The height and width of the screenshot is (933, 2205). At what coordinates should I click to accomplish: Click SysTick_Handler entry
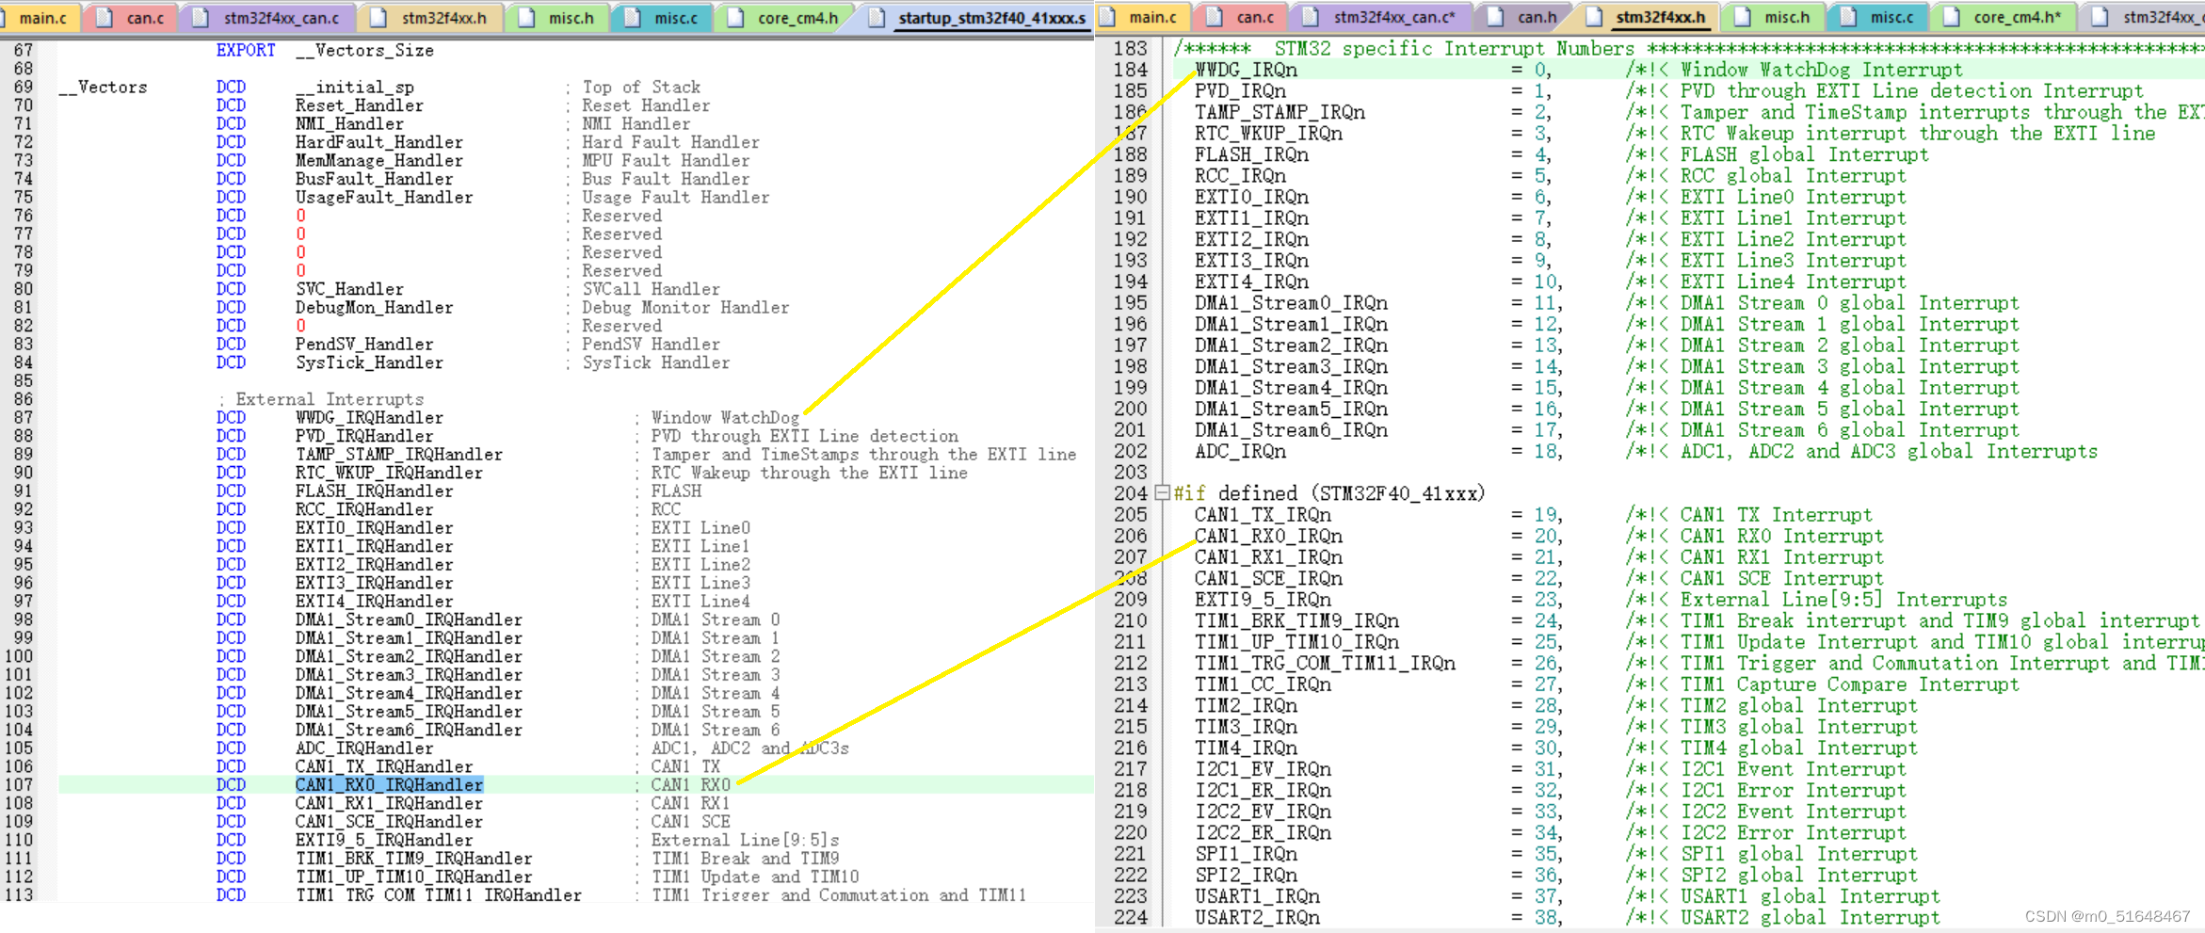[x=369, y=362]
